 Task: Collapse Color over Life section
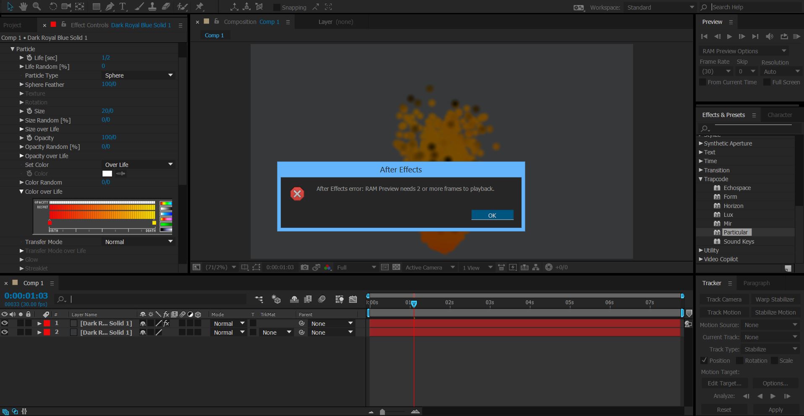click(x=21, y=192)
